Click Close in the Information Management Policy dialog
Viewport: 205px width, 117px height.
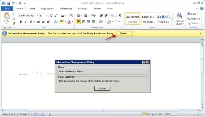tap(102, 88)
